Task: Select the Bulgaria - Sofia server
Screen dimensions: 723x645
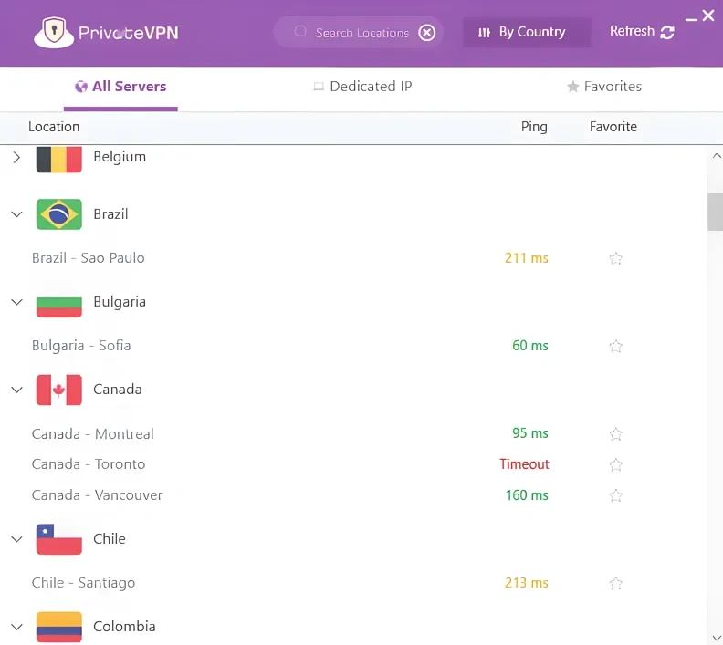Action: click(x=81, y=346)
